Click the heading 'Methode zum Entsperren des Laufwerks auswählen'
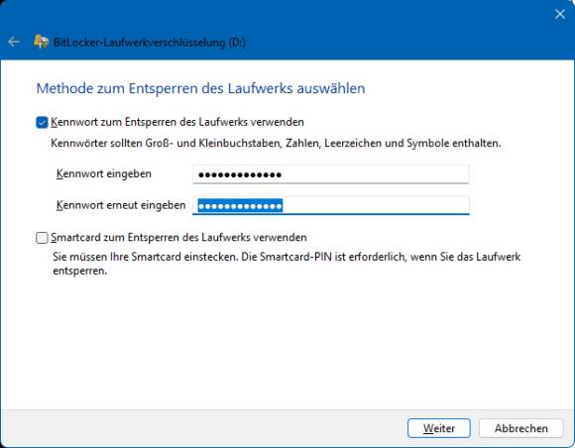This screenshot has height=448, width=575. pos(201,88)
